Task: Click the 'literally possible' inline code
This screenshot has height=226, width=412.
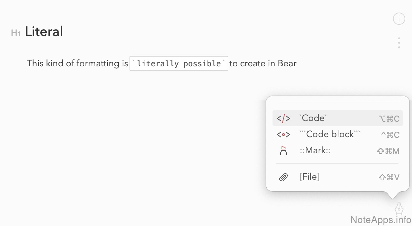Action: [x=179, y=63]
